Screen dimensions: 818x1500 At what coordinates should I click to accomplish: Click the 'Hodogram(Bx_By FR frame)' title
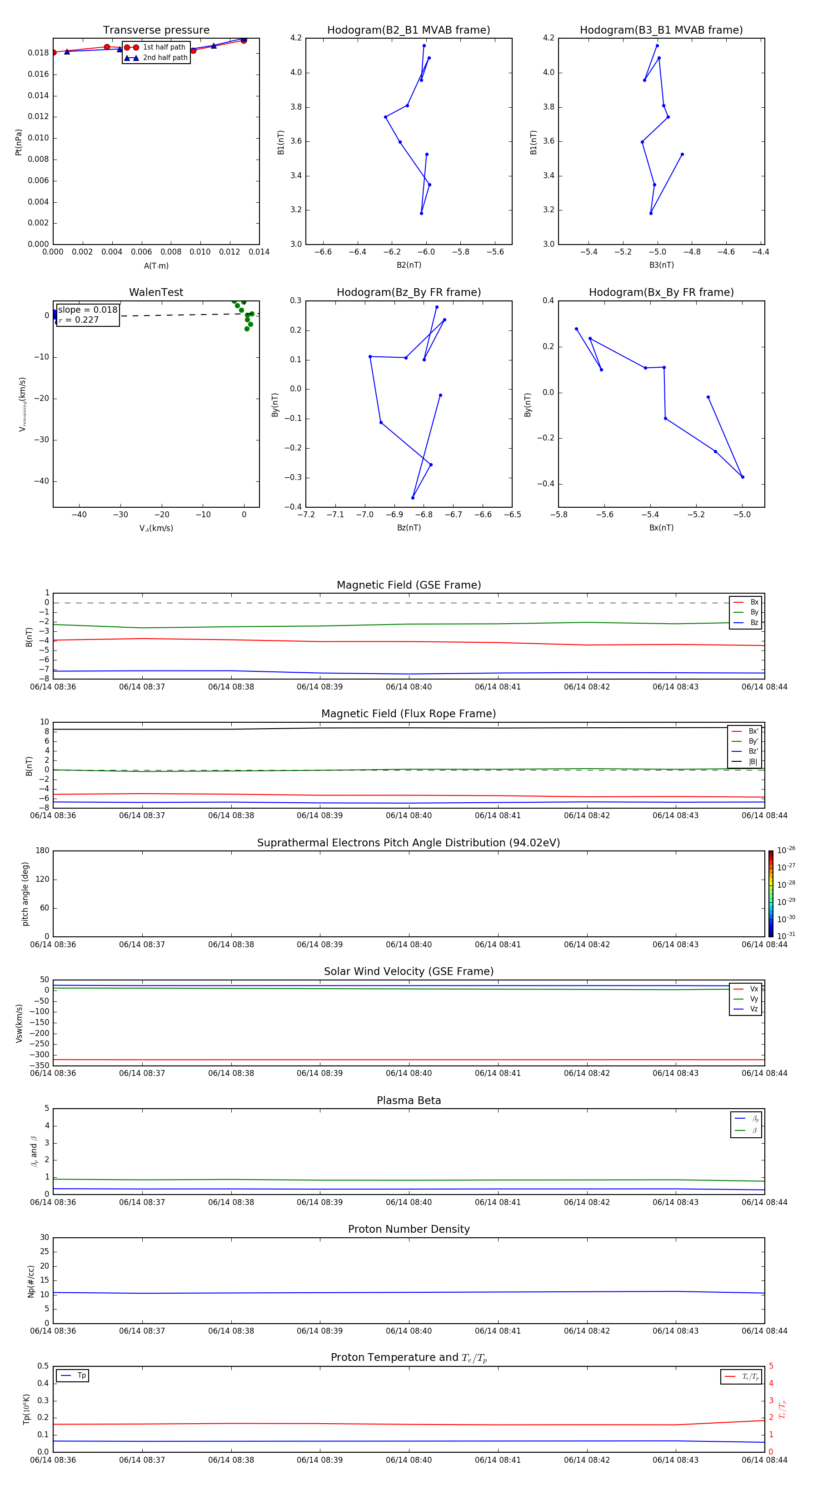(661, 292)
